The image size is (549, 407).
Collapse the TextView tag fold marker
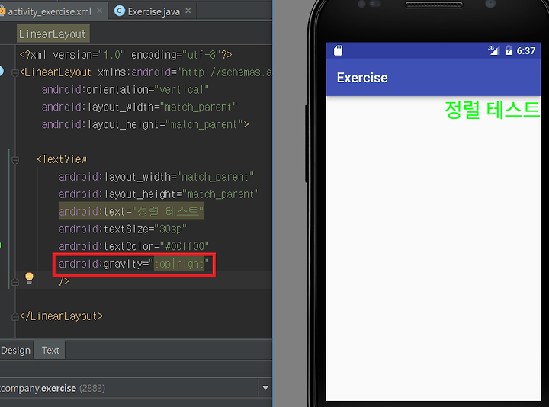[14, 160]
